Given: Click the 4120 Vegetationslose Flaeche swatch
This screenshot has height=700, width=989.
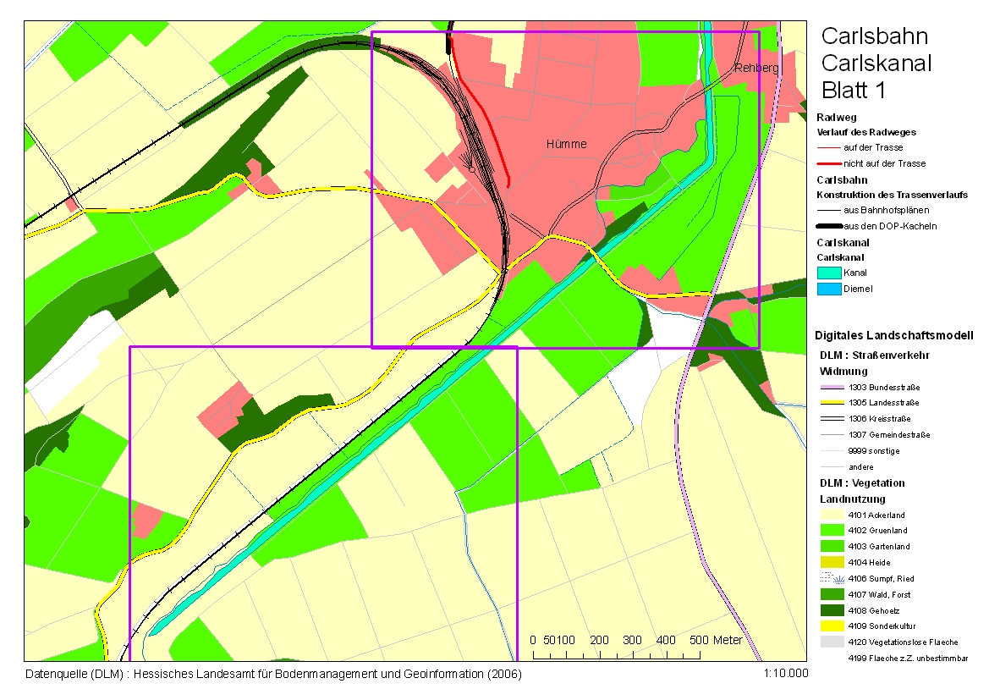Looking at the screenshot, I should (830, 642).
